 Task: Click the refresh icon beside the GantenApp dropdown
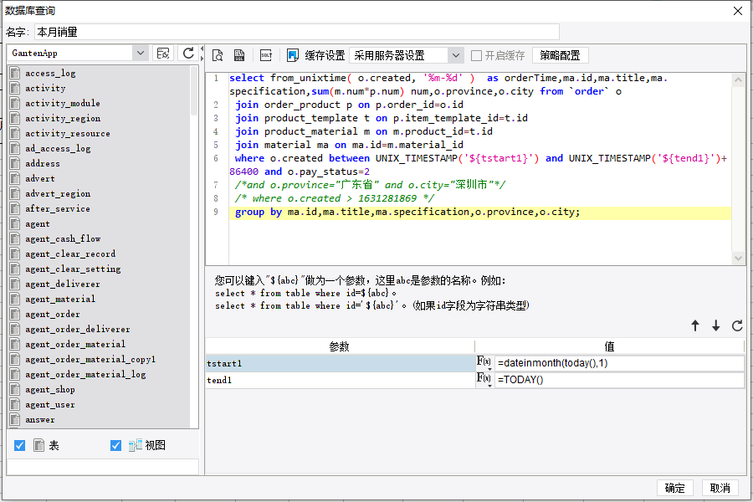point(188,53)
